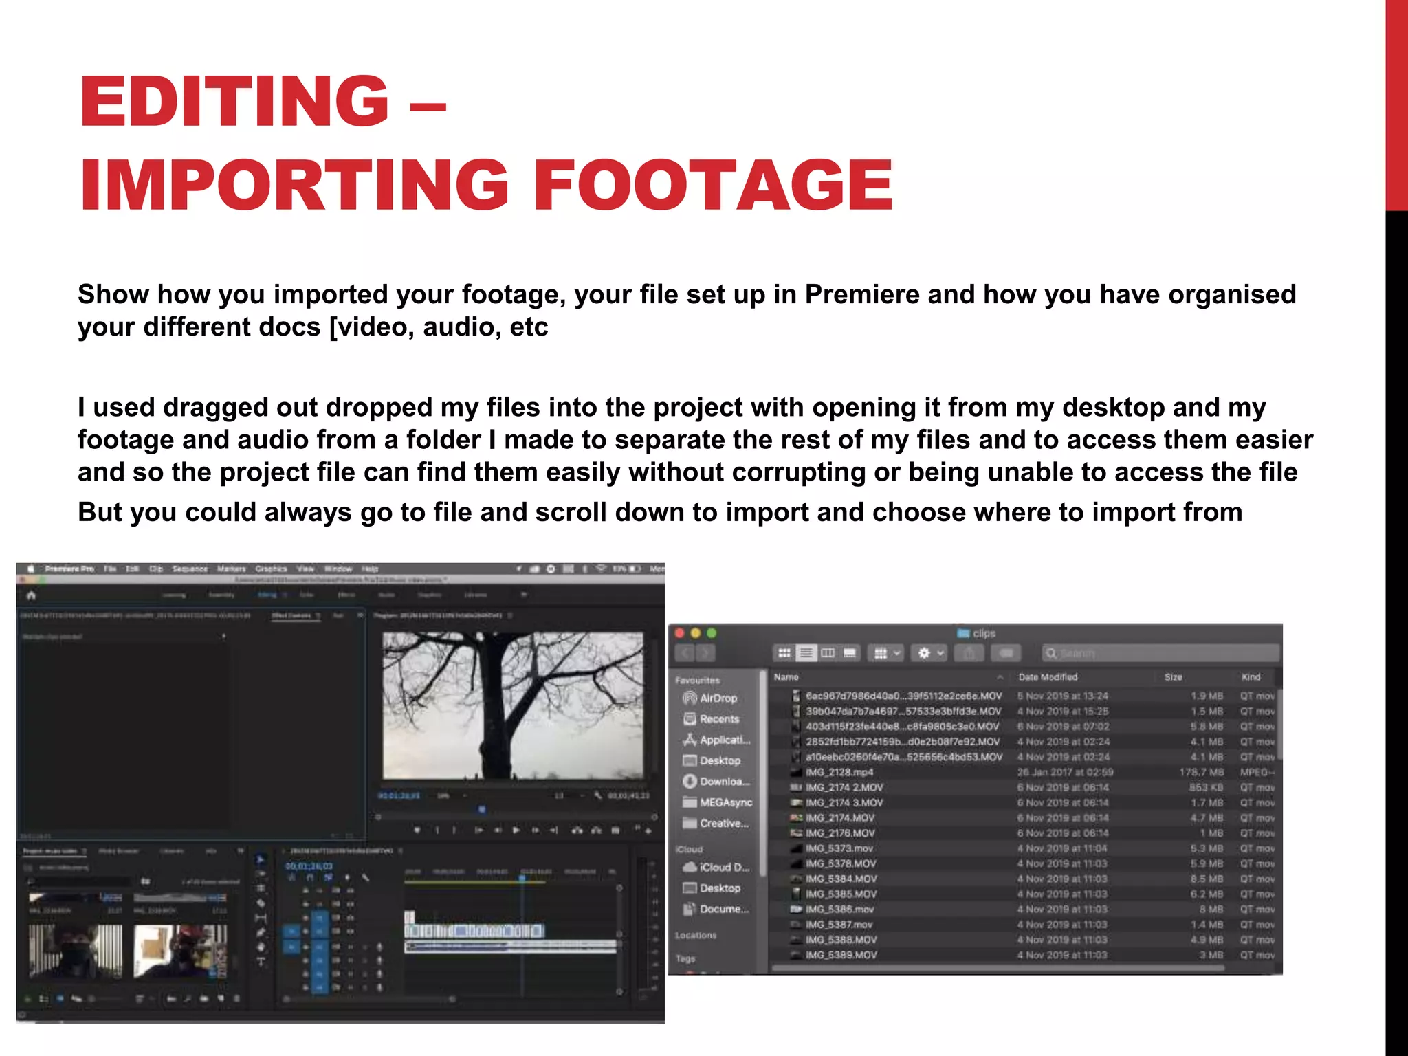Switch Project panel to icon view
The width and height of the screenshot is (1408, 1056).
coord(60,998)
